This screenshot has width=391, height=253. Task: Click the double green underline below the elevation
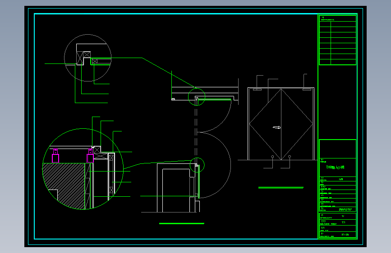tap(281, 188)
